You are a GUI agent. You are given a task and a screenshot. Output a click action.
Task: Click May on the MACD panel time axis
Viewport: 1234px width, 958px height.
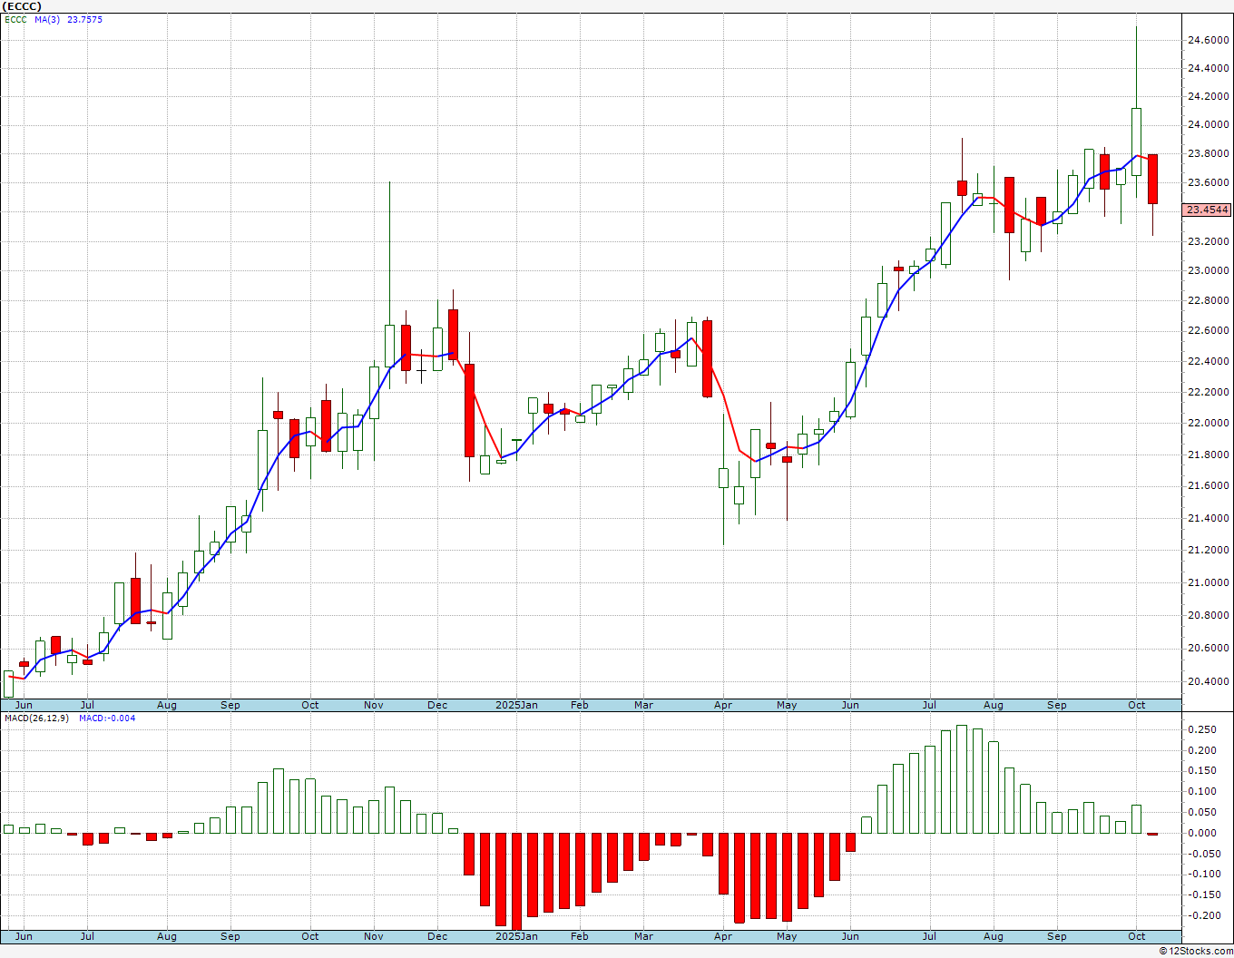787,936
